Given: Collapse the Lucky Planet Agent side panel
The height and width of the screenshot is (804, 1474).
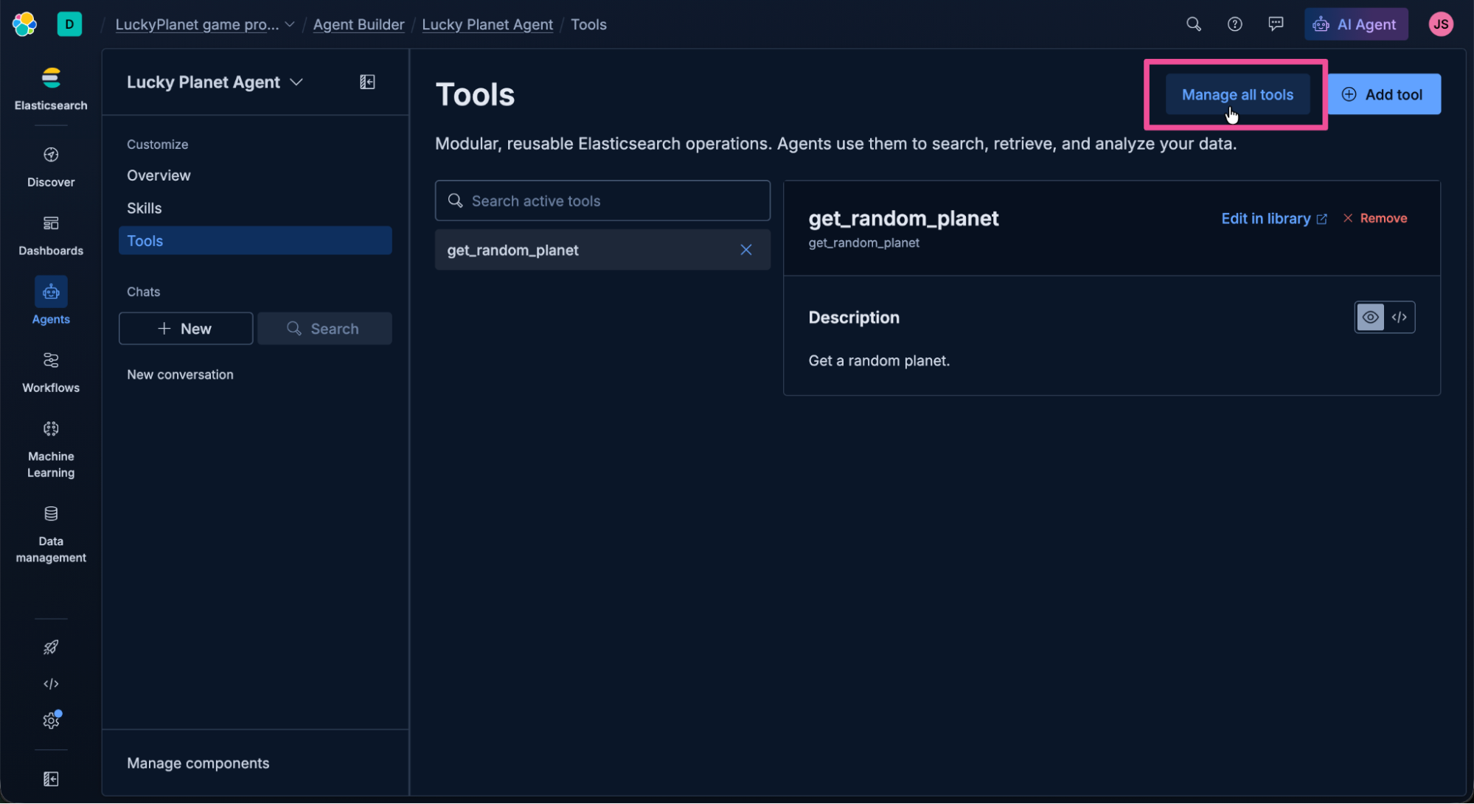Looking at the screenshot, I should point(367,82).
